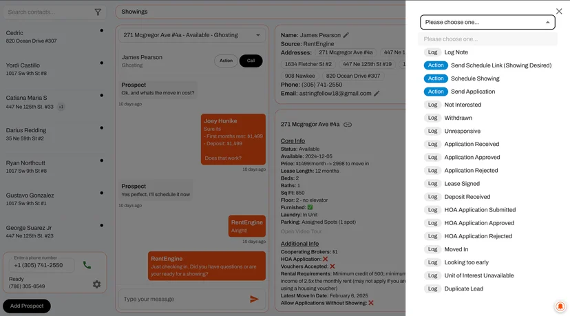Select 'Duplicate Lead' log option

point(487,288)
